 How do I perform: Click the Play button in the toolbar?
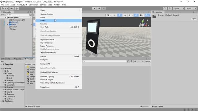[x=94, y=8]
